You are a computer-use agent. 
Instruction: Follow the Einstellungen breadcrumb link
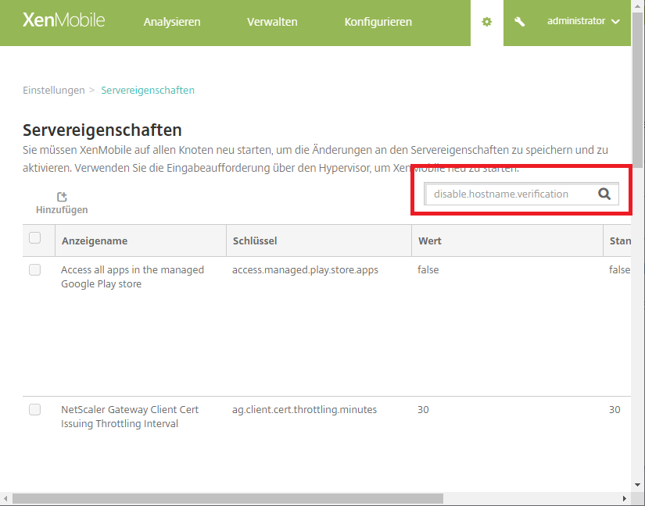[54, 90]
